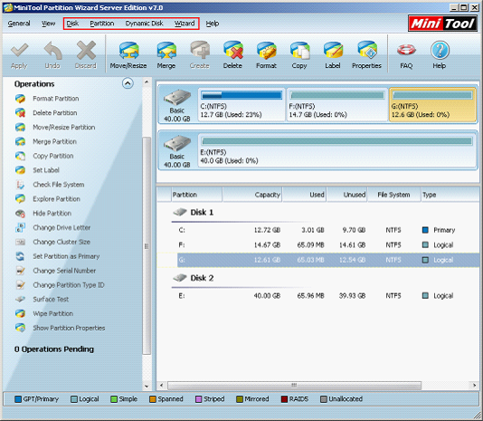Click the horizontal scrollbar left arrow
The width and height of the screenshot is (483, 421).
[161, 385]
